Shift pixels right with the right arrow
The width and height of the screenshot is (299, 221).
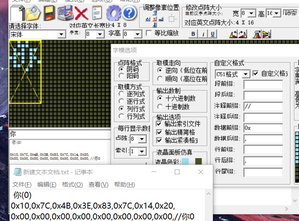pyautogui.click(x=161, y=19)
